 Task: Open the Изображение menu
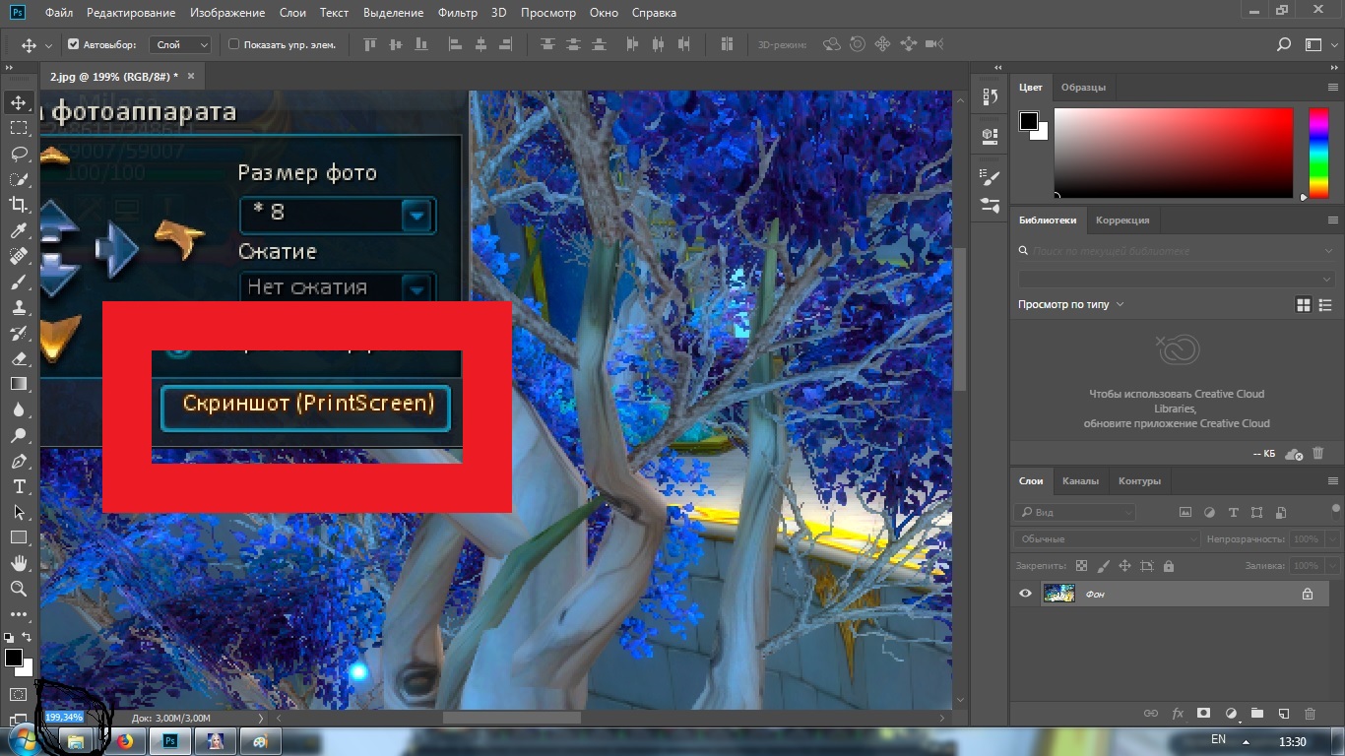pyautogui.click(x=227, y=13)
